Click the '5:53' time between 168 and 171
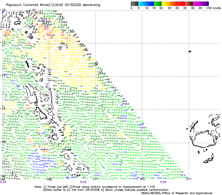The width and height of the screenshot is (222, 195). 83,182
